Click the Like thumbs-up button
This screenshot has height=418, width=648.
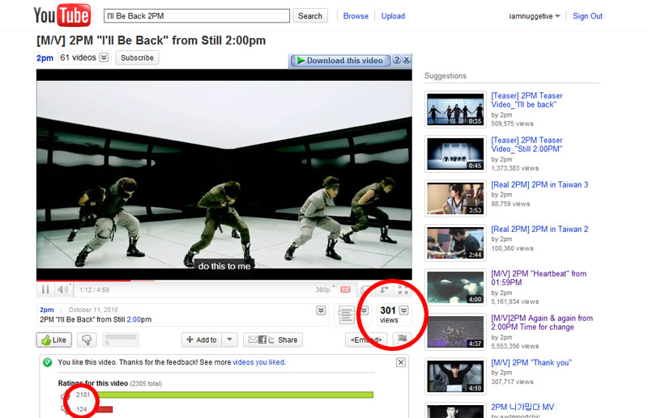[x=54, y=340]
